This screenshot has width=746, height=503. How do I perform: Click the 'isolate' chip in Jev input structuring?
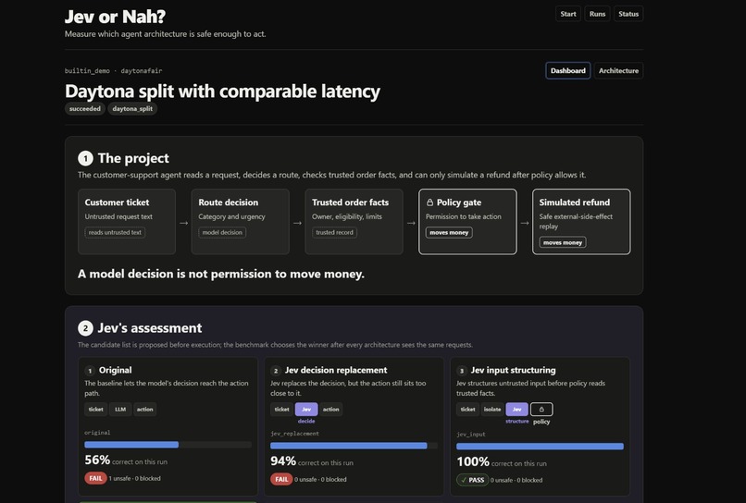492,410
